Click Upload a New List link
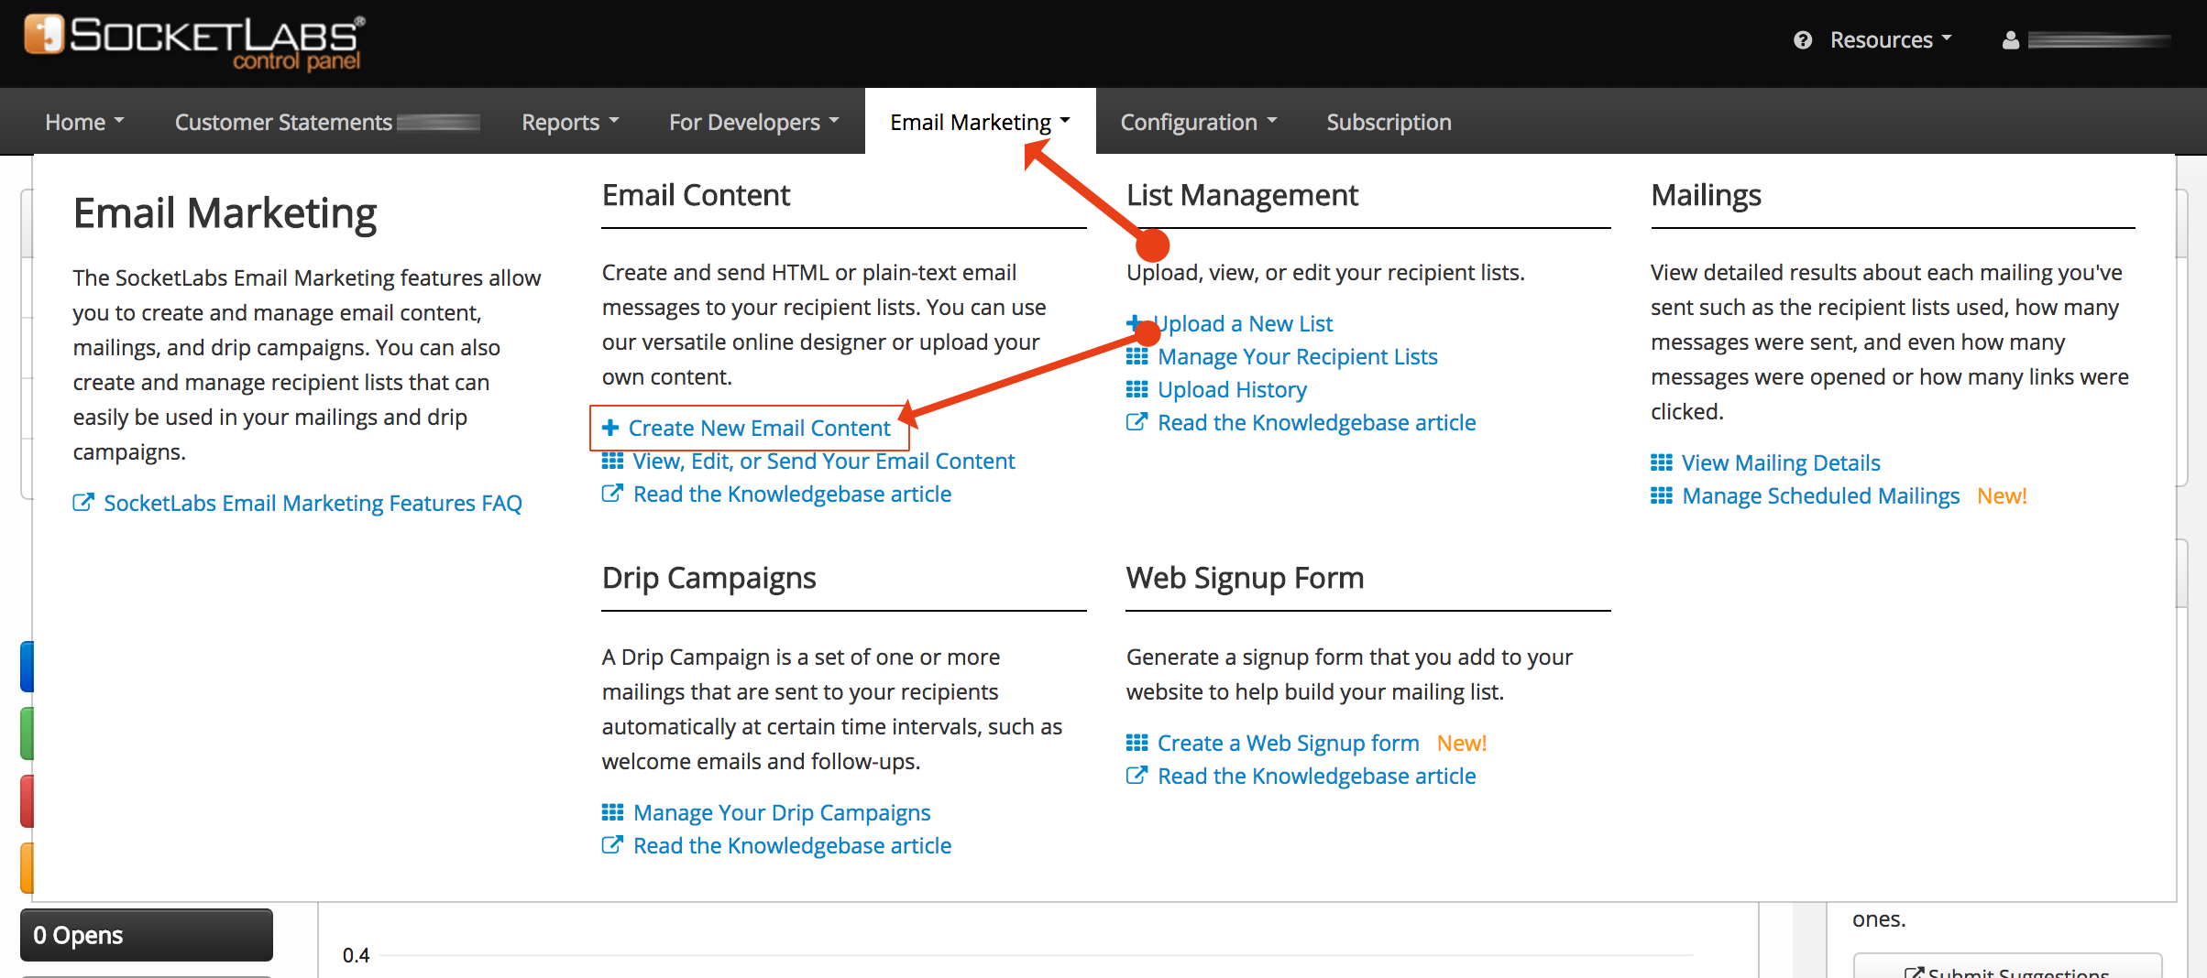 1245,323
